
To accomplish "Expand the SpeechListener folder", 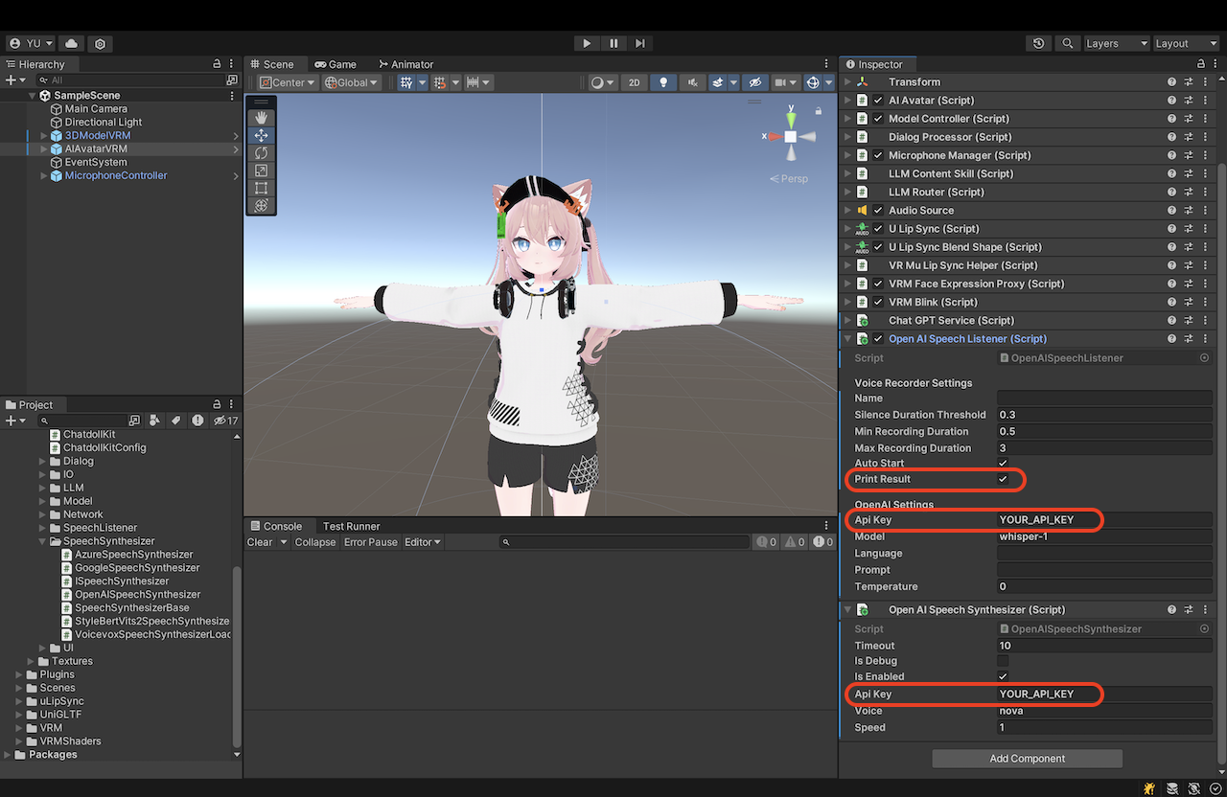I will tap(43, 528).
